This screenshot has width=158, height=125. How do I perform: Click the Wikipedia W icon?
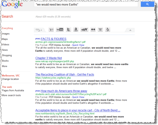[100, 30]
